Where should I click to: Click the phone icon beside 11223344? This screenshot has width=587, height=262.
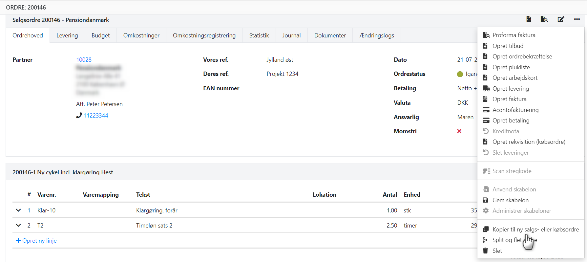click(x=79, y=116)
